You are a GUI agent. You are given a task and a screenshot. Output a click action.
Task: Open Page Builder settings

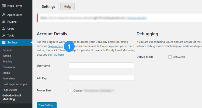10,90
